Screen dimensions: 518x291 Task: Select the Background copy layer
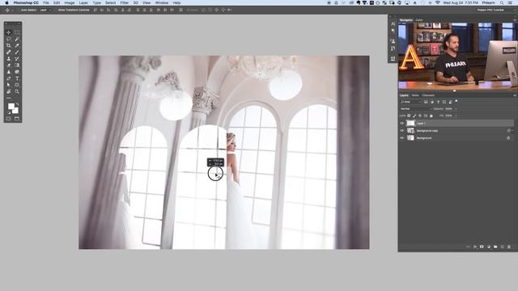click(456, 131)
